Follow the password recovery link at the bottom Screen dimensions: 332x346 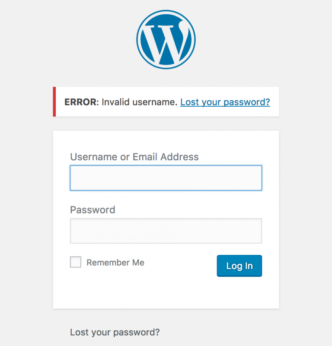click(x=115, y=332)
